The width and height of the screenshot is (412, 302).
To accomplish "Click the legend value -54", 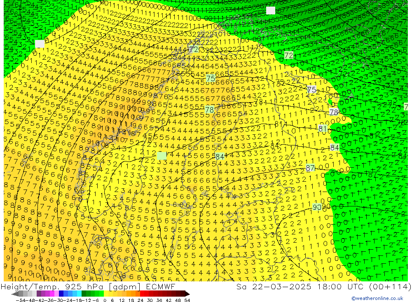I will pos(21,300).
